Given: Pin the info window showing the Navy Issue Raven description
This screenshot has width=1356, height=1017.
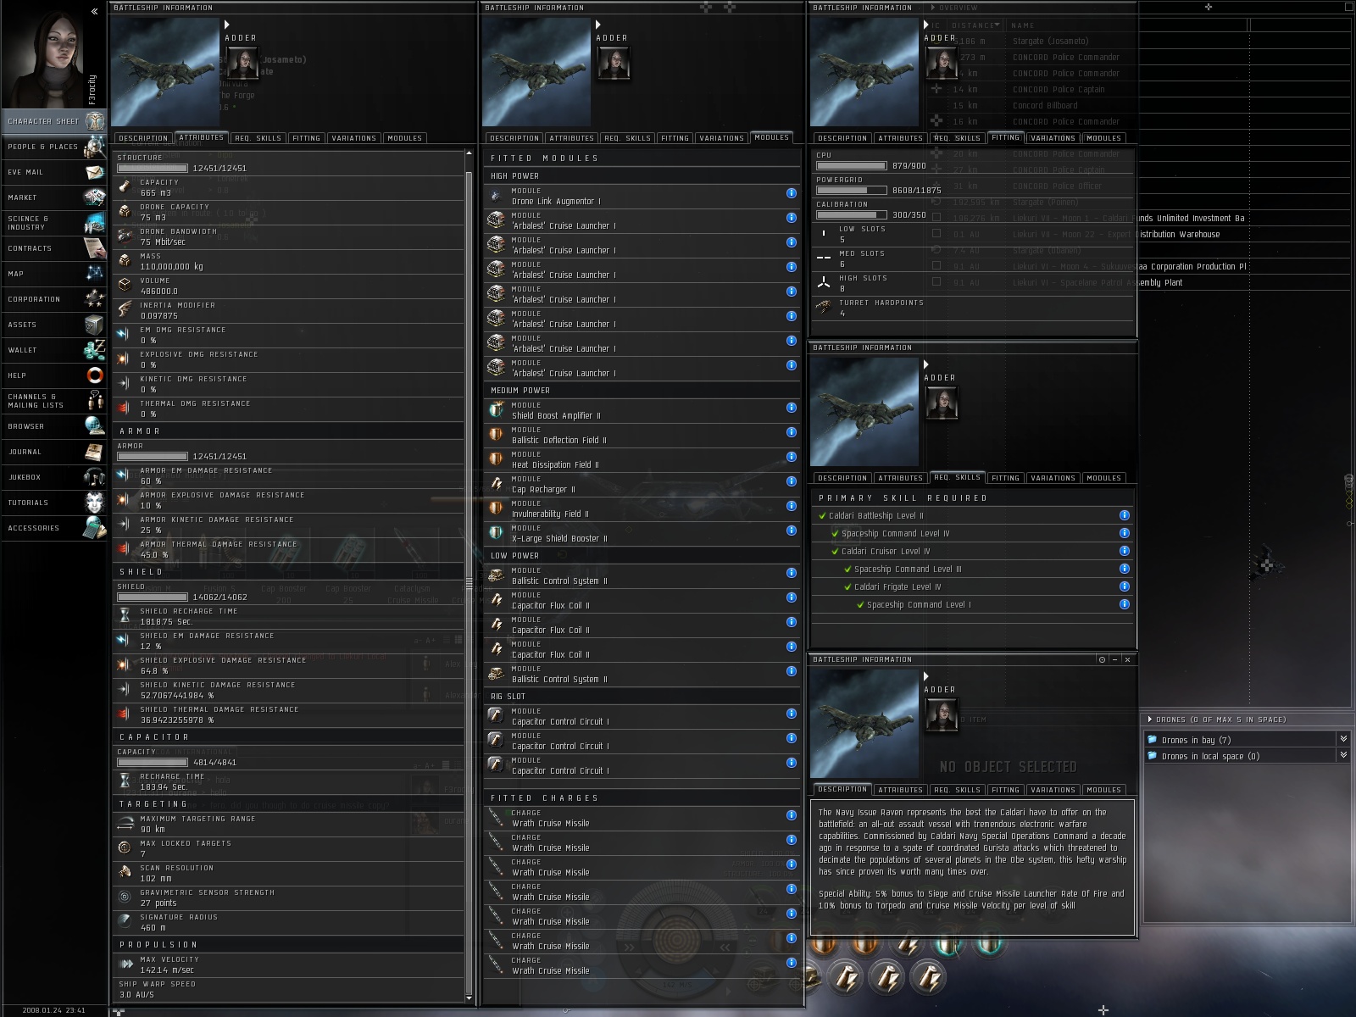Looking at the screenshot, I should pos(1102,659).
